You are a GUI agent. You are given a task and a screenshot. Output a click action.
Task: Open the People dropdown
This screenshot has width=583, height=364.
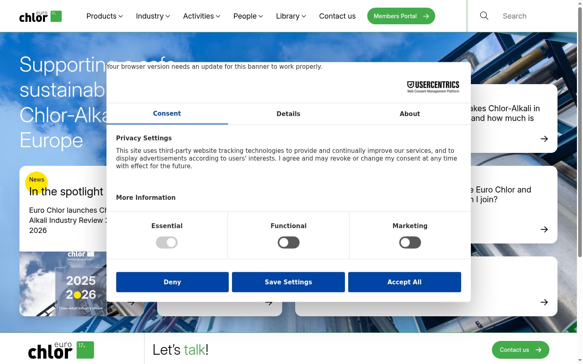[248, 16]
